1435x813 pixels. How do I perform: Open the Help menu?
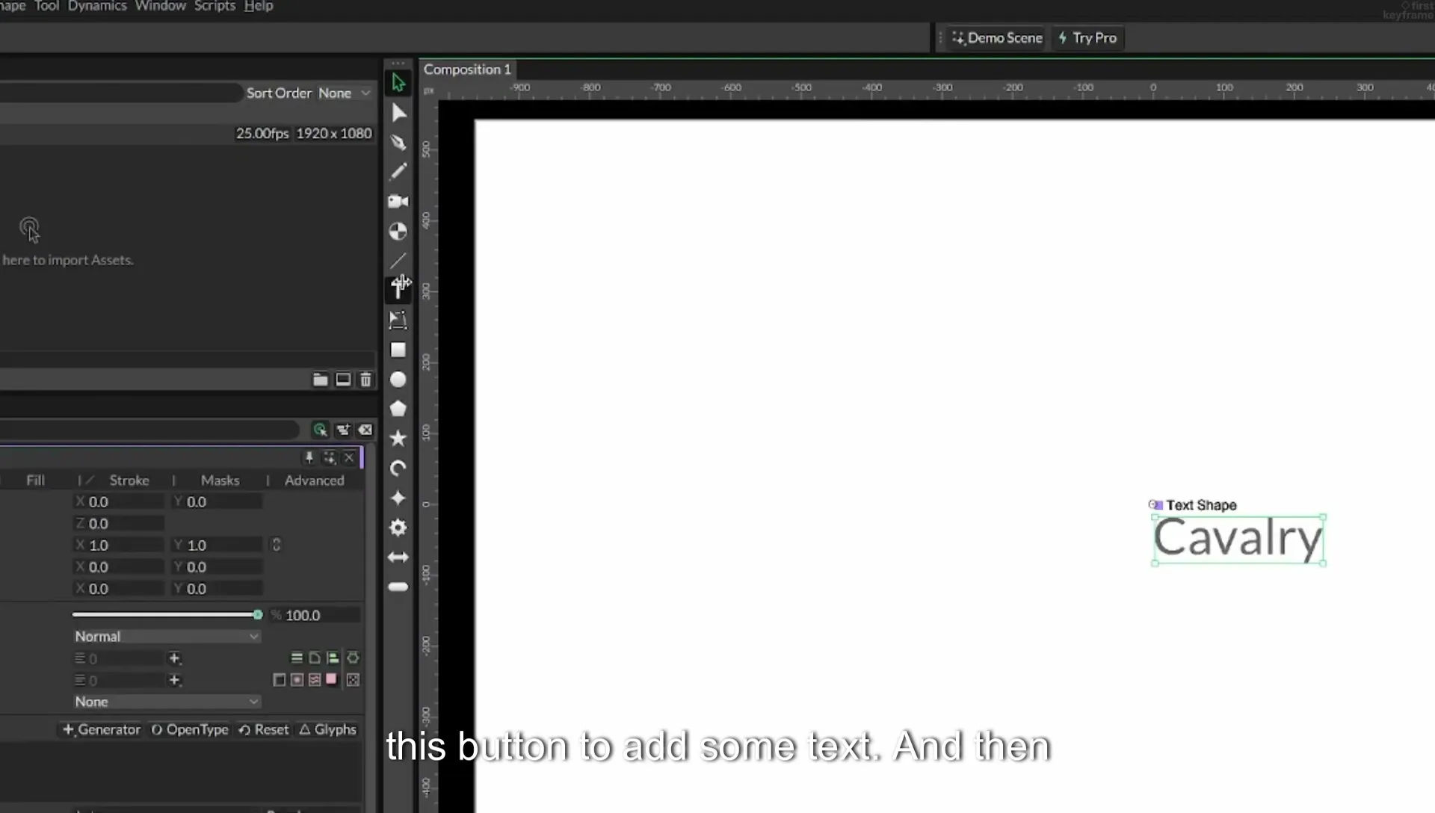tap(259, 6)
